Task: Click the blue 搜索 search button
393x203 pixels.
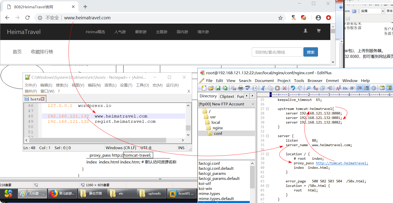Action: pyautogui.click(x=310, y=52)
